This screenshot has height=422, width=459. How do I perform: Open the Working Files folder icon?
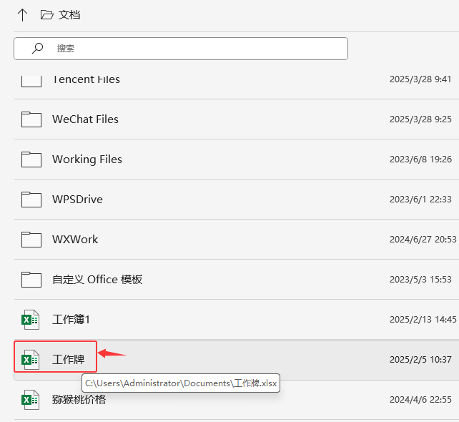point(31,160)
